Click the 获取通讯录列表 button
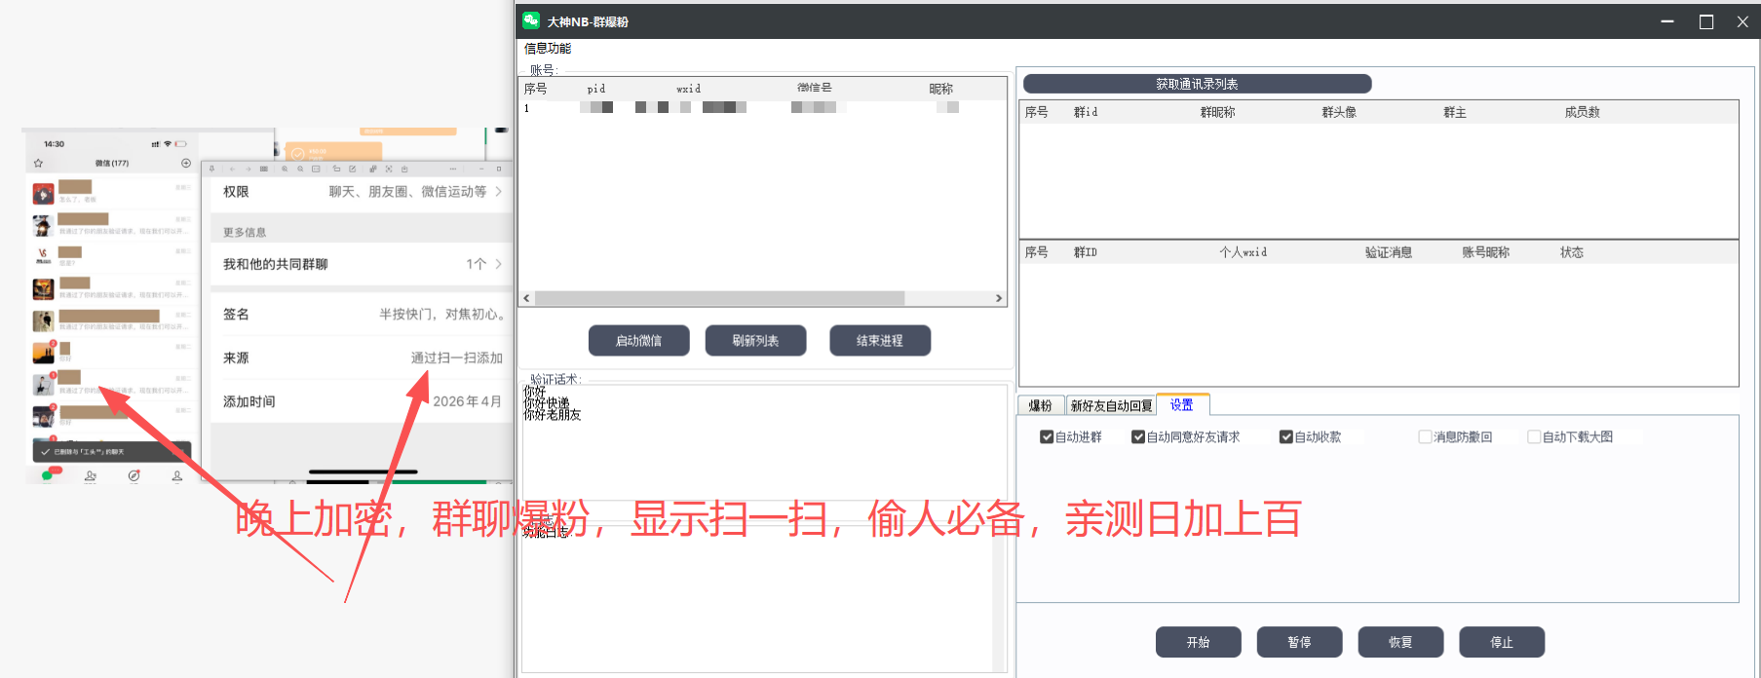Viewport: 1761px width, 678px height. [x=1197, y=84]
